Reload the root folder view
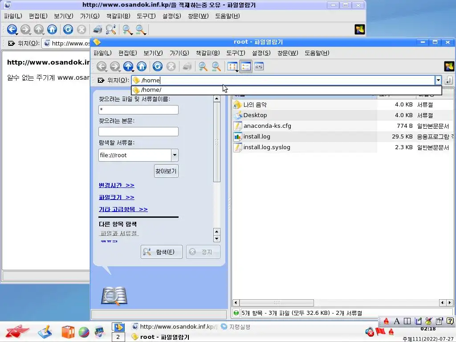Viewport: 456px width, 342px height. pos(158,67)
